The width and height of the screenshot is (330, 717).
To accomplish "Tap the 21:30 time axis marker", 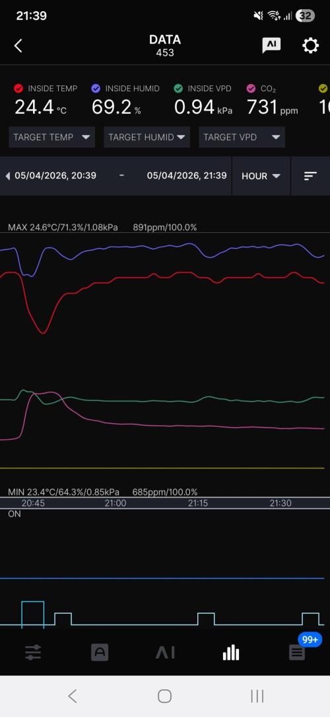I will coord(280,503).
